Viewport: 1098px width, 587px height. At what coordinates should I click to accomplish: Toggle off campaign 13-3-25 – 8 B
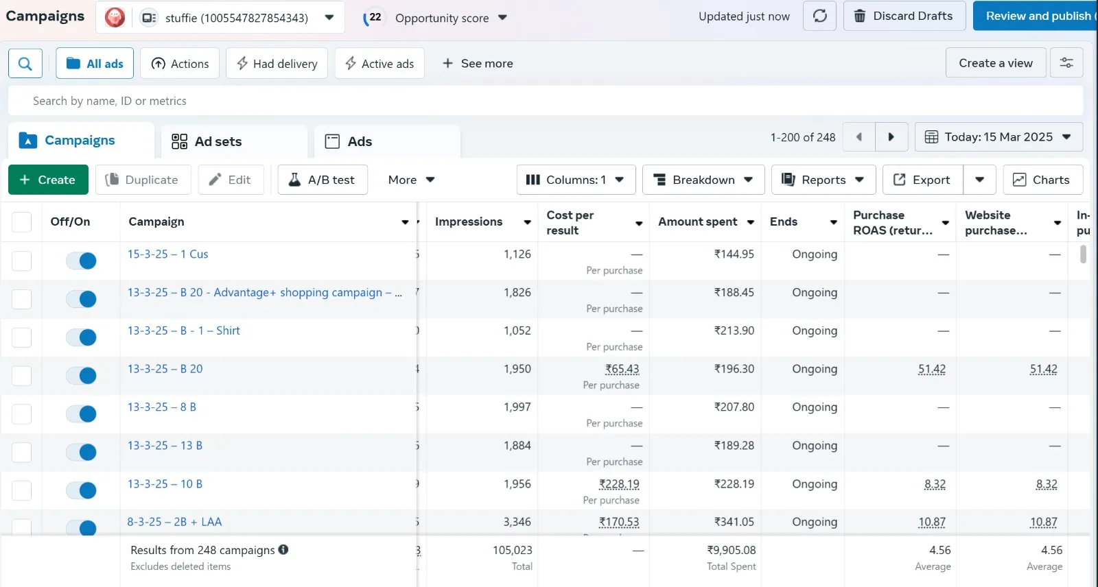tap(81, 414)
